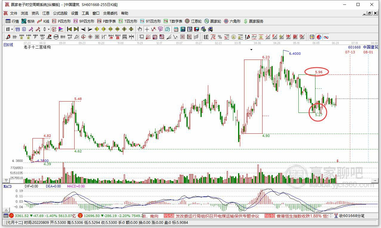Step back with the black left triangle
The image size is (381, 228).
point(83,29)
